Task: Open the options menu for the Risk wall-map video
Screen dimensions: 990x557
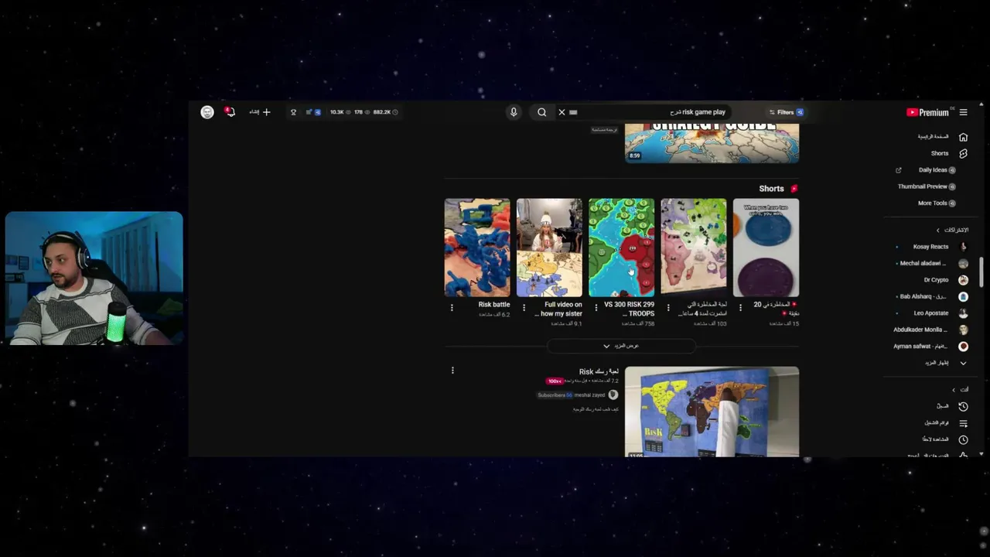Action: (452, 371)
